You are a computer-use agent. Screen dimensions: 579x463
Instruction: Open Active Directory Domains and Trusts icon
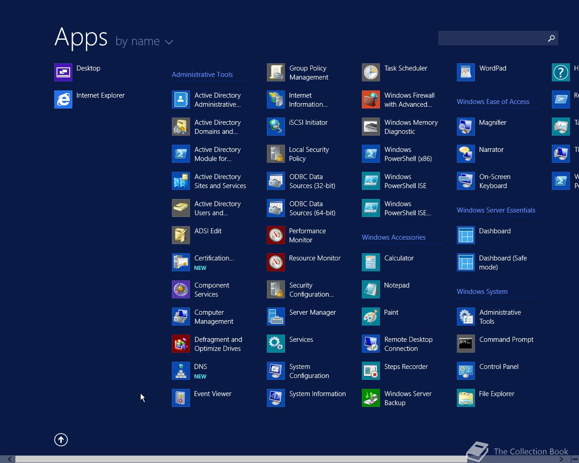pos(181,127)
